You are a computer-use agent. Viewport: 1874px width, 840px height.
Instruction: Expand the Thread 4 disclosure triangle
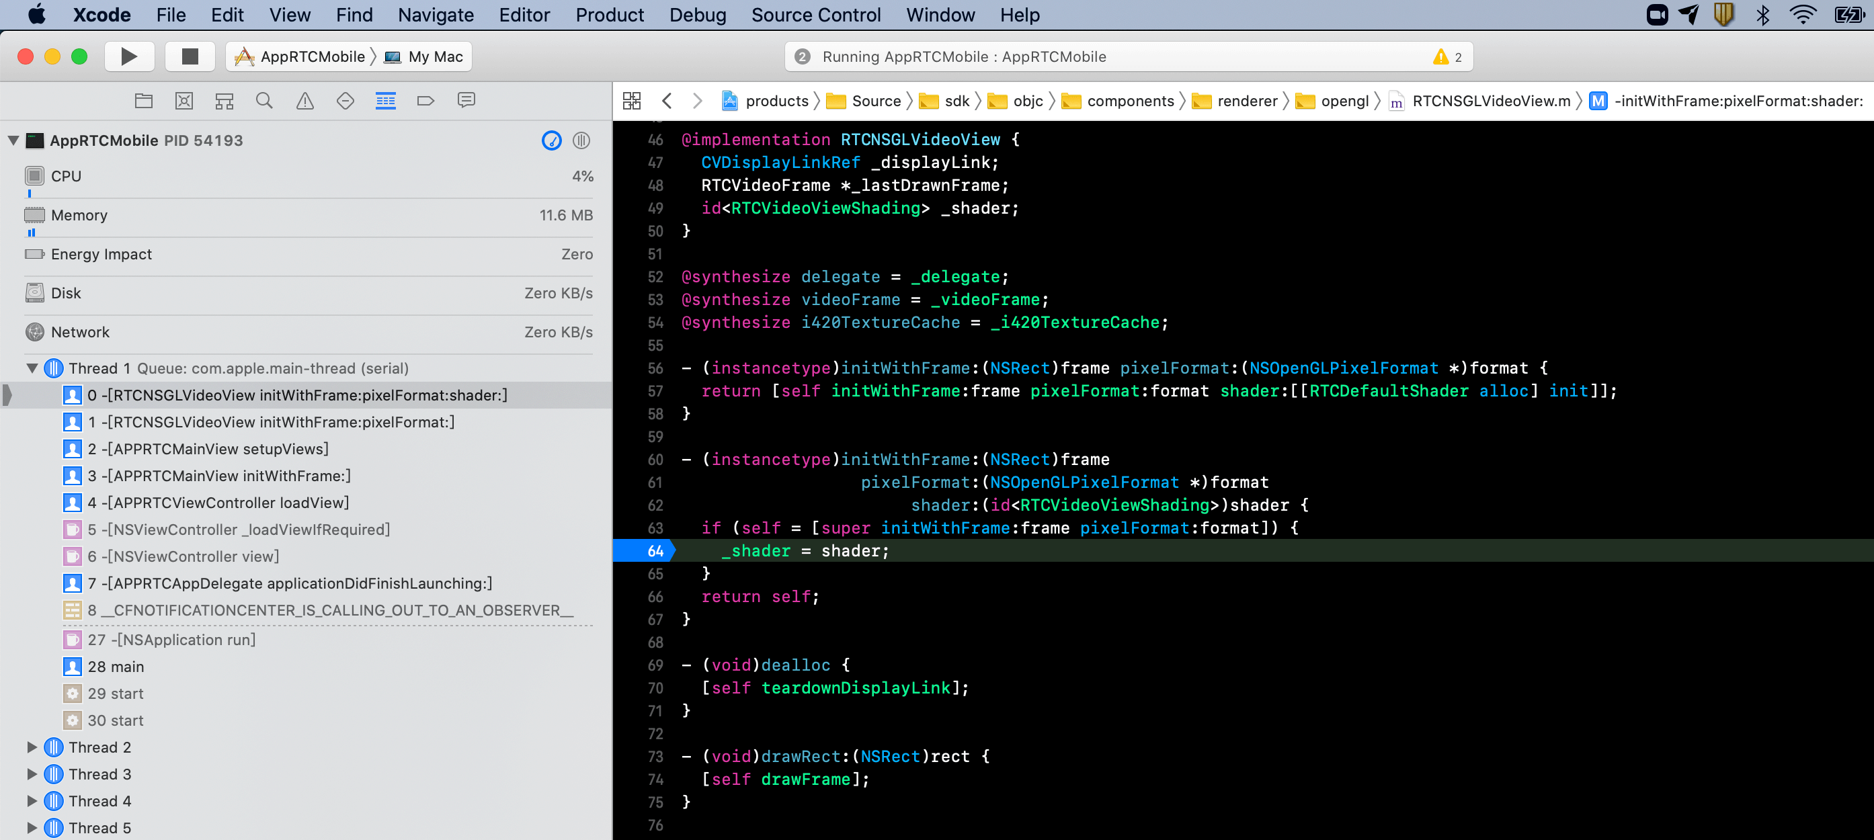32,801
